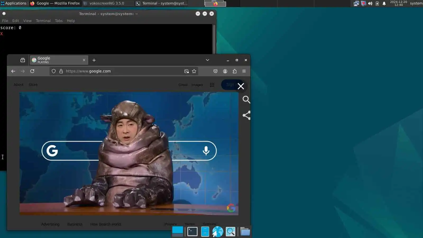
Task: Share the doodle using the share icon
Action: (246, 115)
